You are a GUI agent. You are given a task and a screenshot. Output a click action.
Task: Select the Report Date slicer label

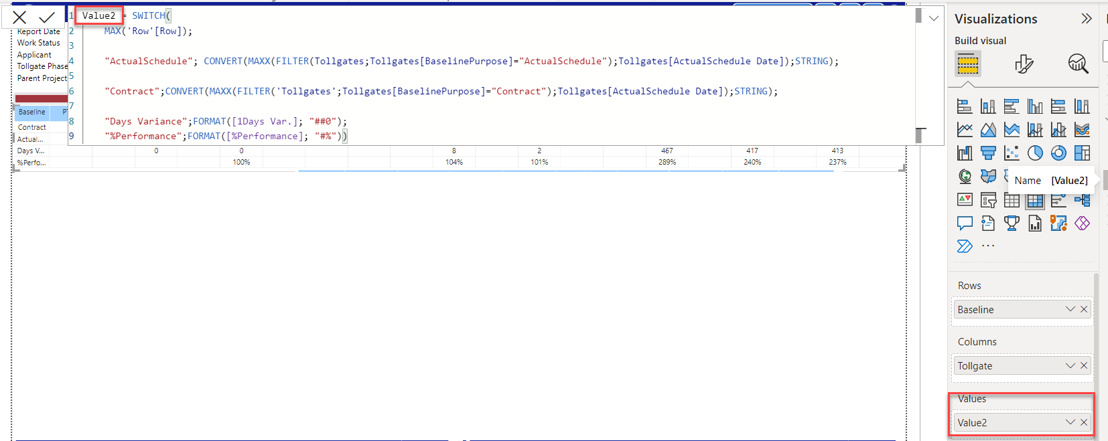[39, 31]
